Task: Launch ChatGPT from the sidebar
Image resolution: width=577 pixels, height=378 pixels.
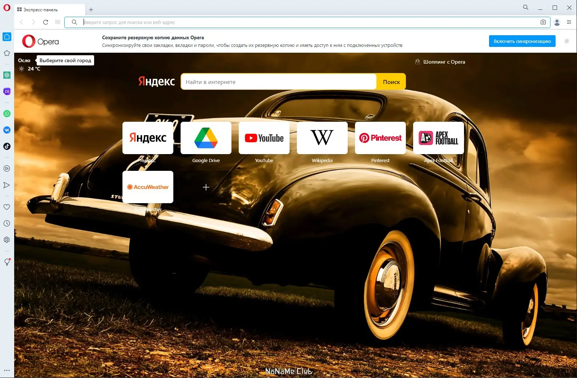Action: [7, 75]
